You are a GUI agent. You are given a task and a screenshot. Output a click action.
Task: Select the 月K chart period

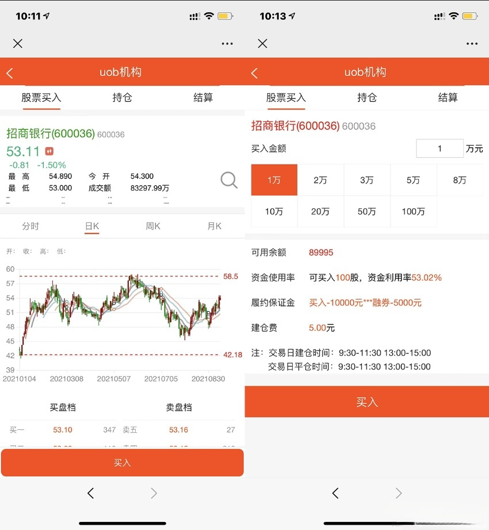coord(213,226)
